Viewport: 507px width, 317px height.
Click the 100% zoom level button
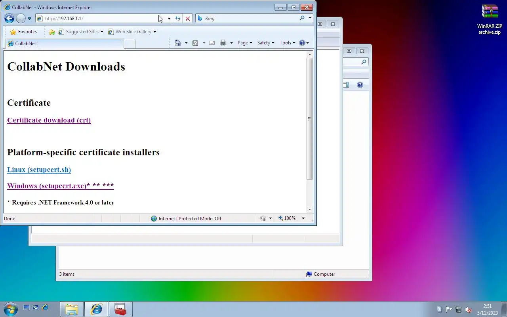287,218
